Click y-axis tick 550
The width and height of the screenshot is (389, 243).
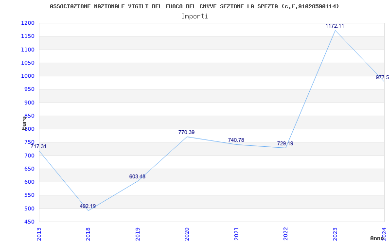pos(29,195)
